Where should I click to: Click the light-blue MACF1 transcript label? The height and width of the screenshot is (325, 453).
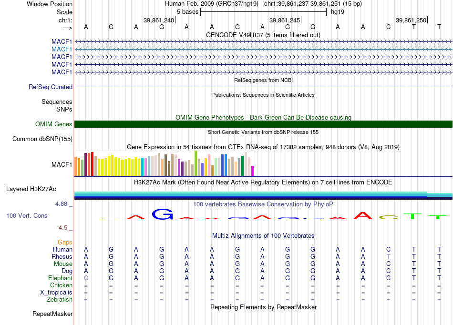[x=62, y=49]
